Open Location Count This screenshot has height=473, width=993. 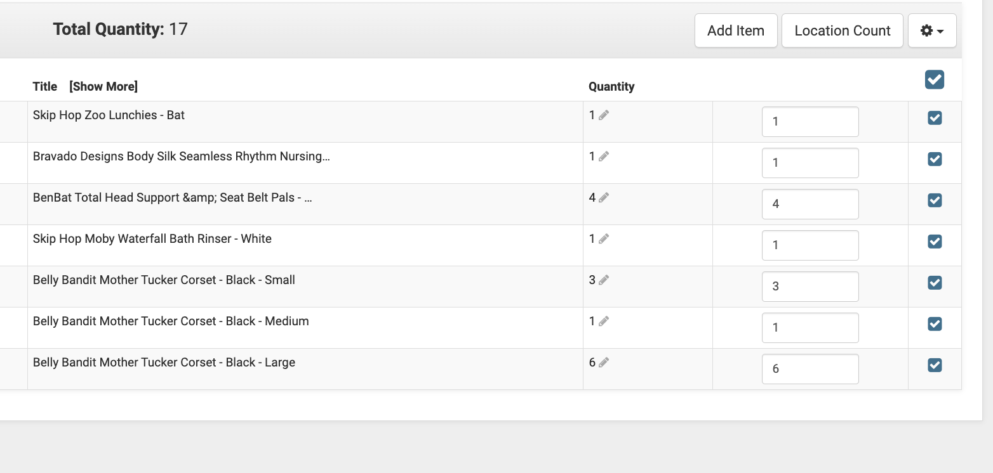coord(843,30)
